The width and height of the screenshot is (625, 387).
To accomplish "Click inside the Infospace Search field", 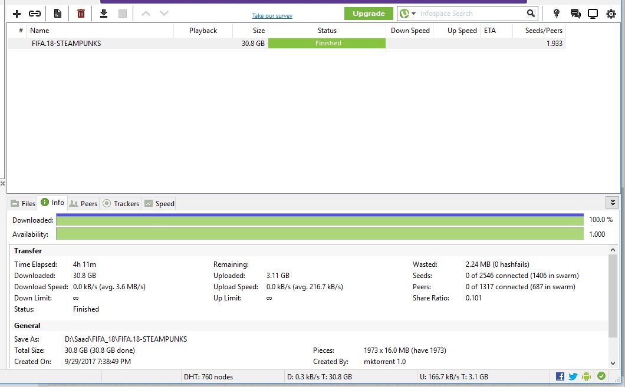I will click(472, 14).
